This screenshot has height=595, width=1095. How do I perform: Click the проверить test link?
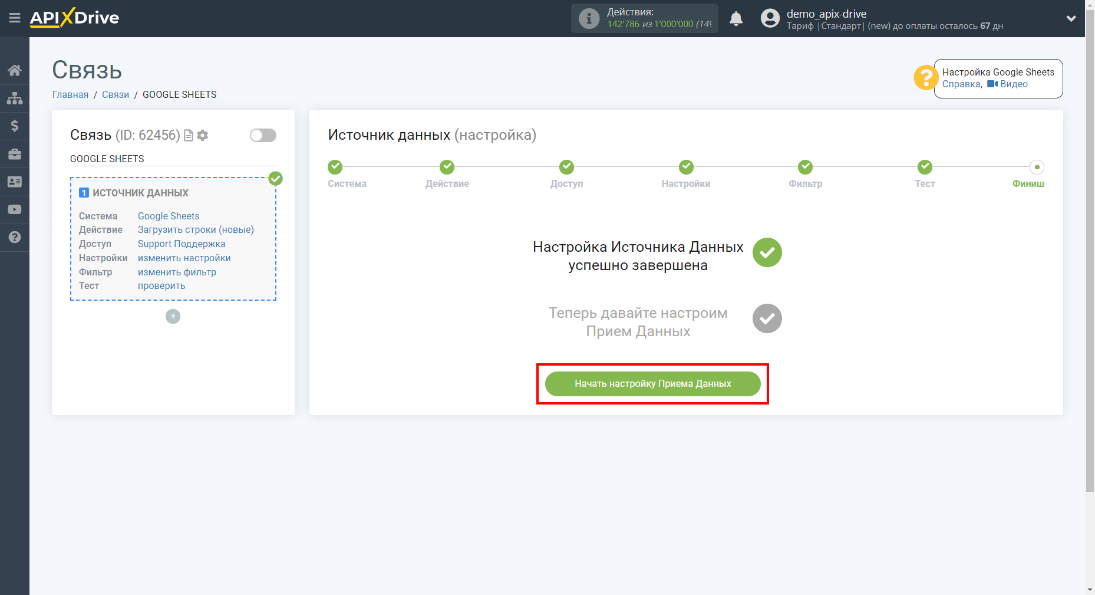161,285
